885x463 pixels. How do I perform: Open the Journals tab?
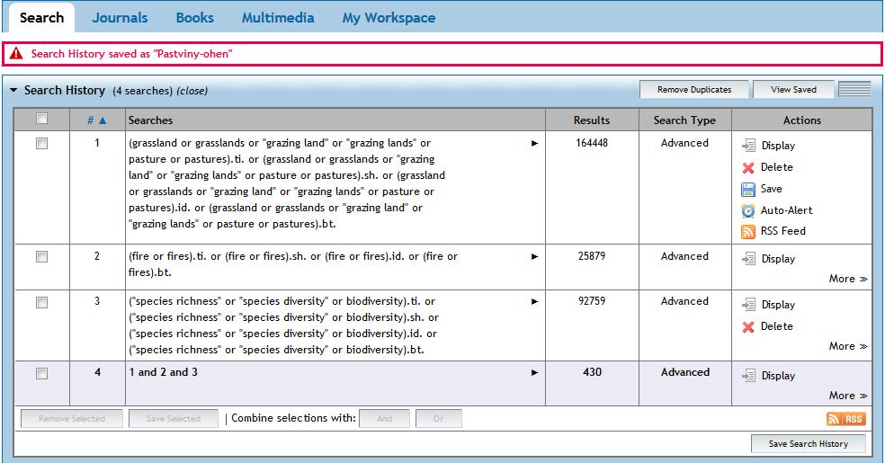(120, 18)
